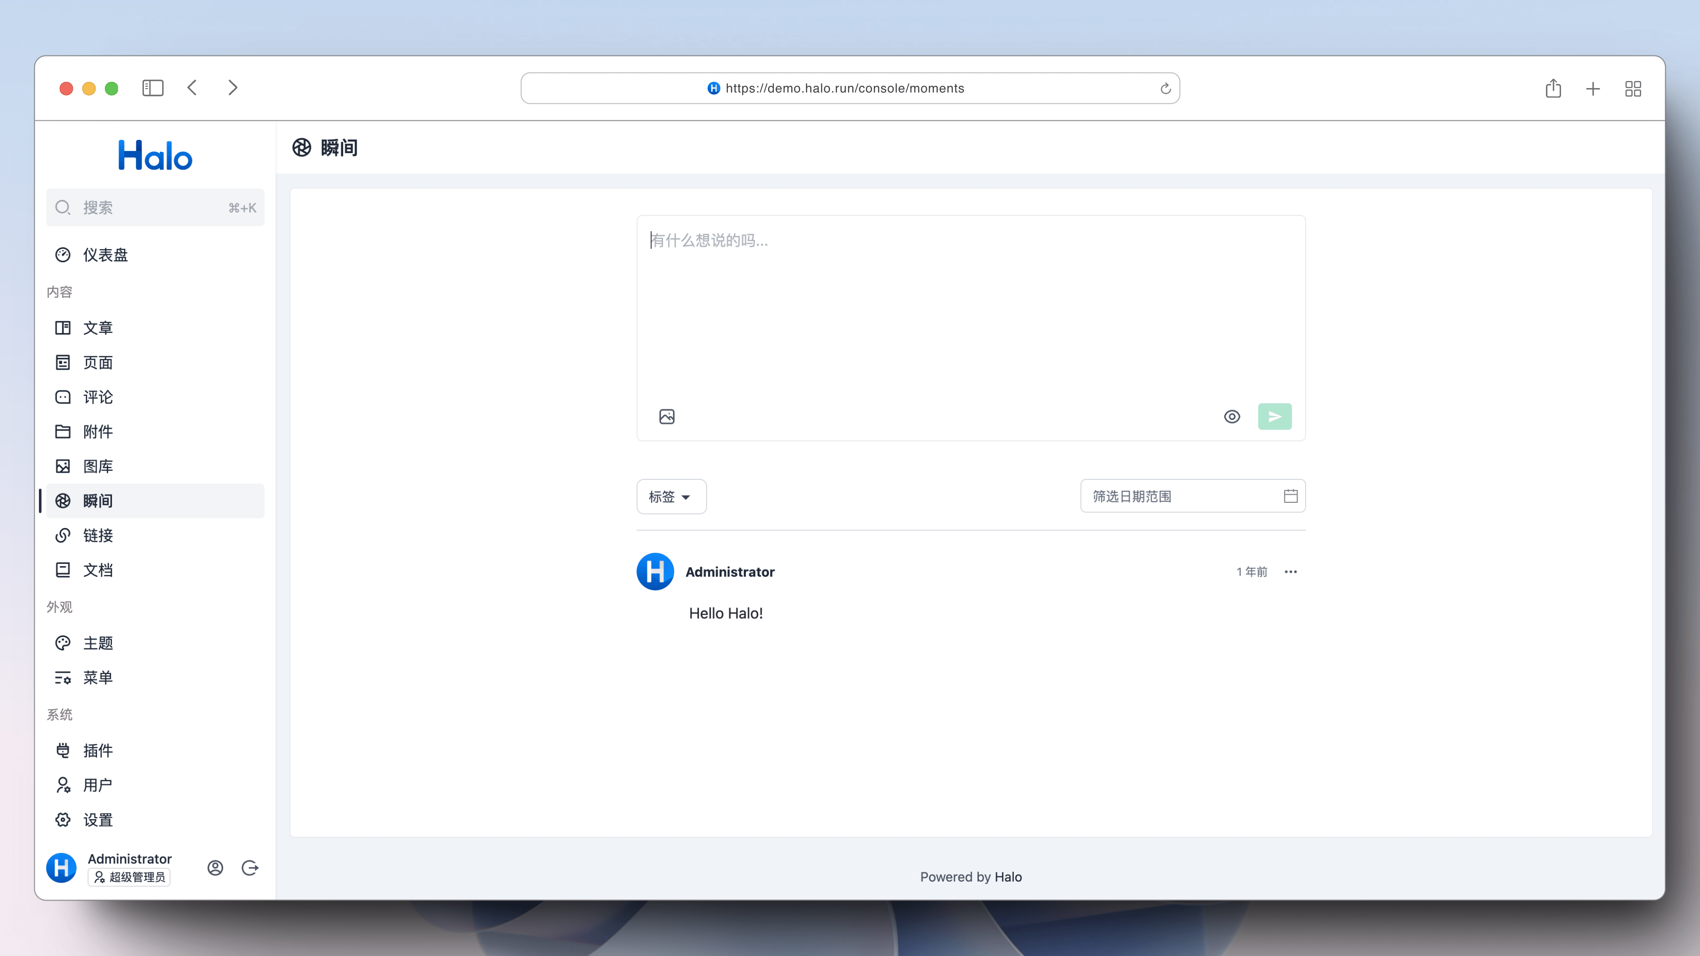The width and height of the screenshot is (1700, 956).
Task: Open 设置 settings in the sidebar
Action: click(98, 819)
